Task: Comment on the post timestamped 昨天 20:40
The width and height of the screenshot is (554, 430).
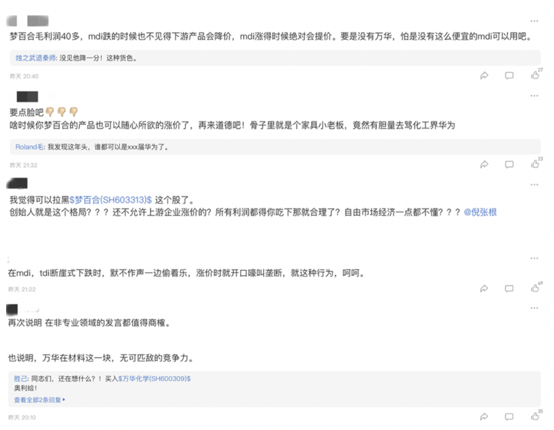Action: tap(509, 75)
